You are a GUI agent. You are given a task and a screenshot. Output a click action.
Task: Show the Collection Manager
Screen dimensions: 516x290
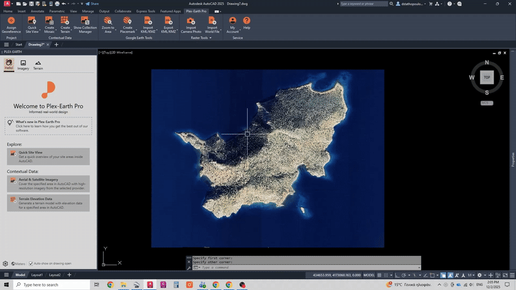tap(85, 24)
